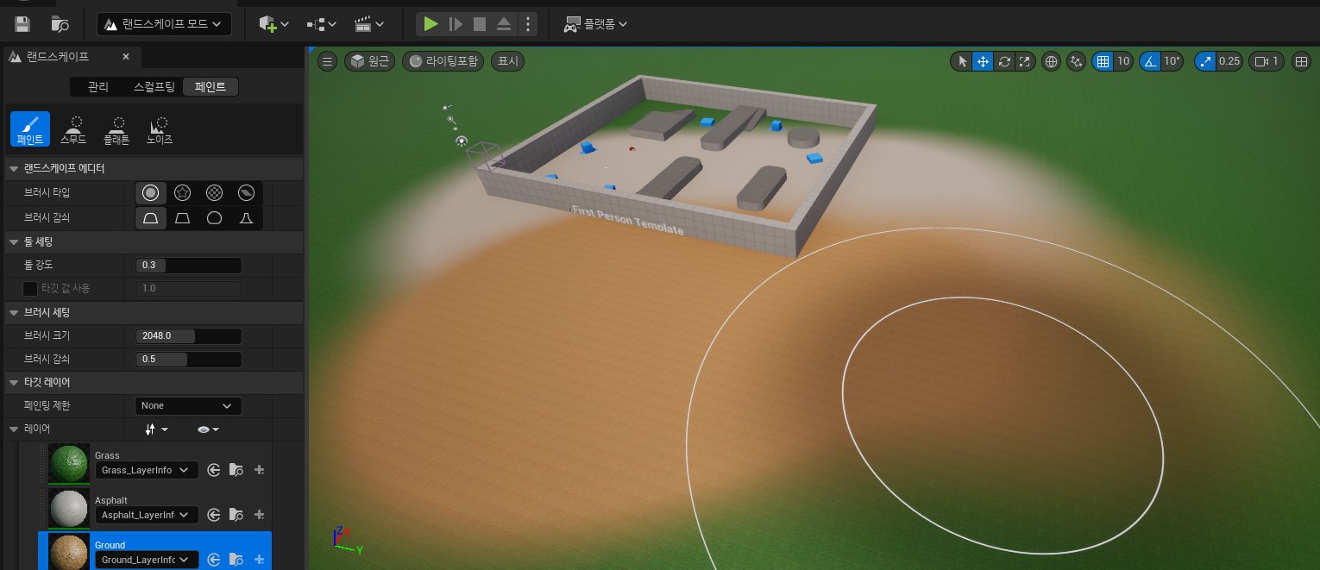Image resolution: width=1320 pixels, height=570 pixels.
Task: Select the Paint (페인트) brush tool
Action: coord(30,128)
